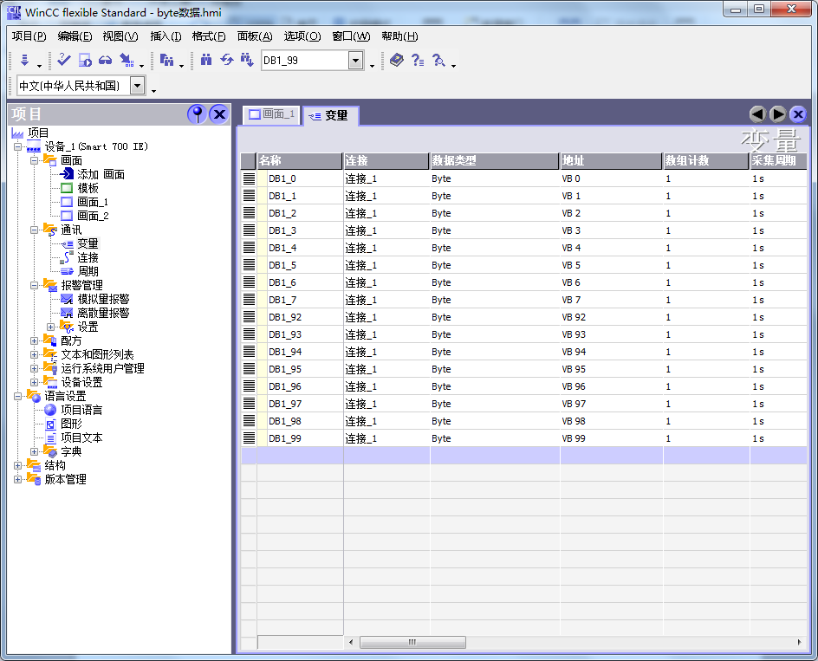Open the 插入(I) menu
Viewport: 818px width, 661px height.
click(166, 36)
